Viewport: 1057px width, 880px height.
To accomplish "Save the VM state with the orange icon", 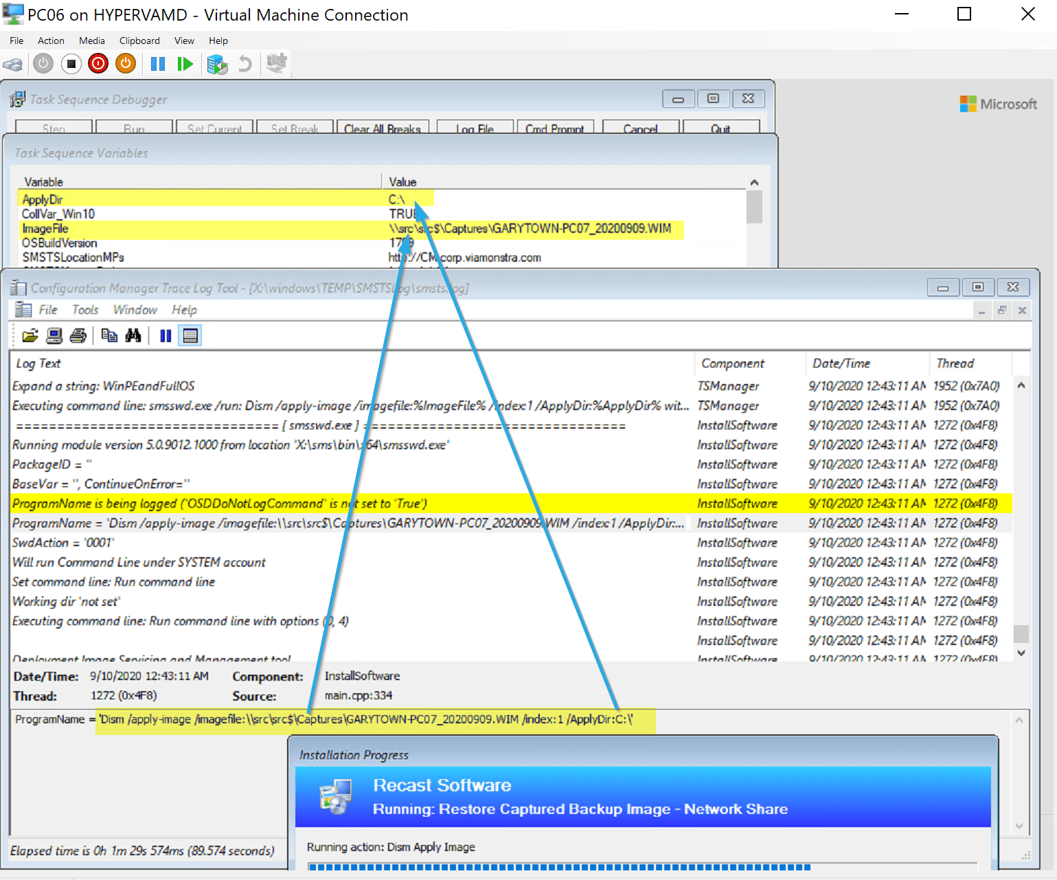I will click(125, 63).
